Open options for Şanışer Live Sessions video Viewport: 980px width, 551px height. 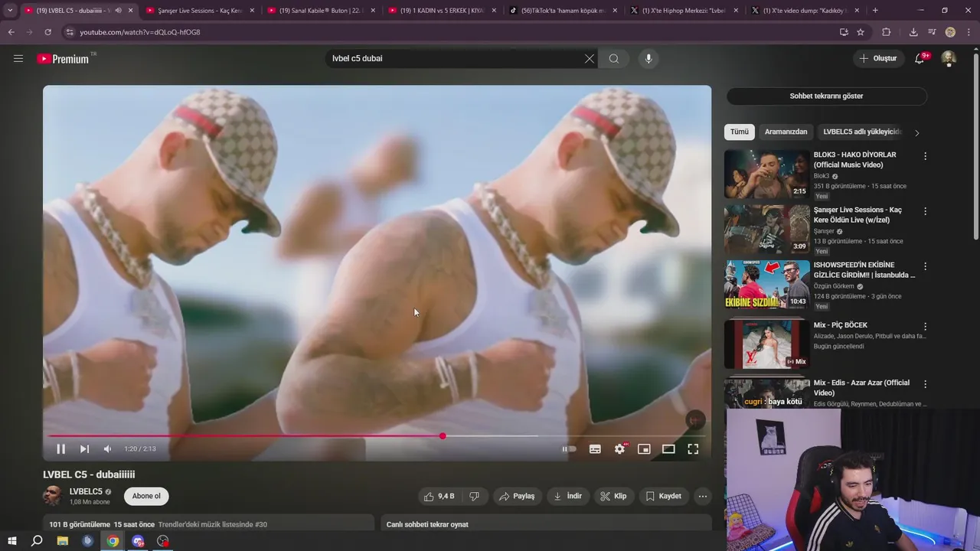[x=925, y=211]
